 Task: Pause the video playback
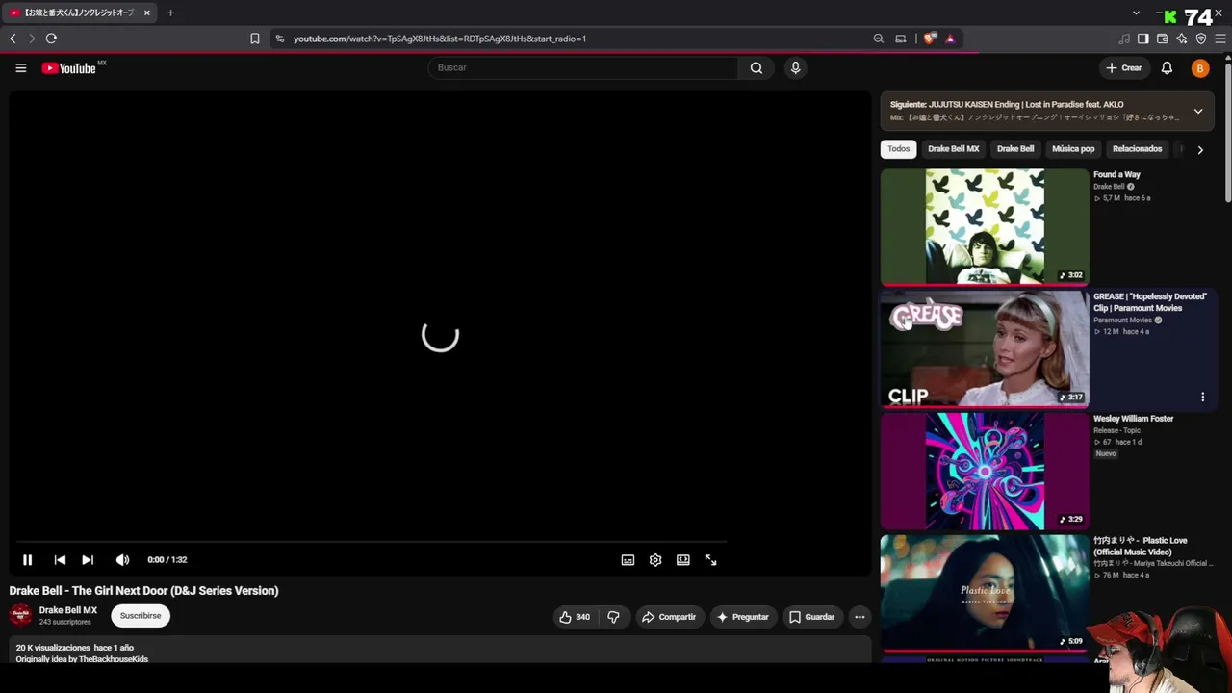(28, 559)
